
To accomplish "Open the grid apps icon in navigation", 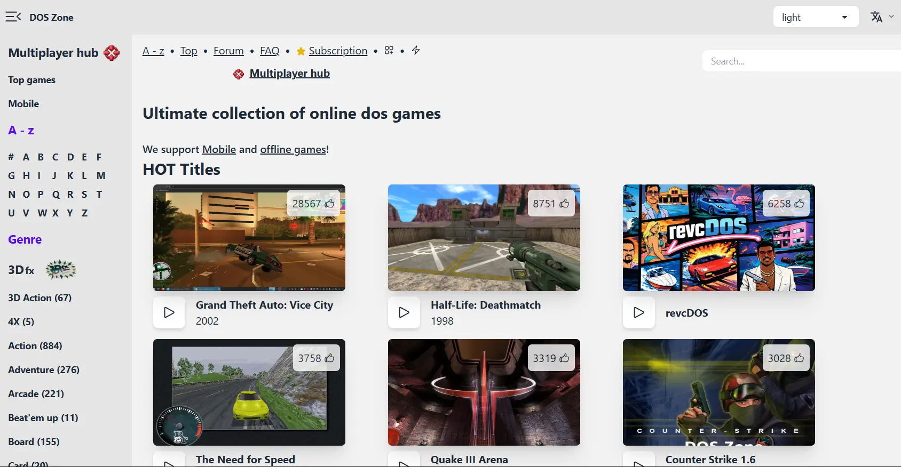I will (x=389, y=50).
